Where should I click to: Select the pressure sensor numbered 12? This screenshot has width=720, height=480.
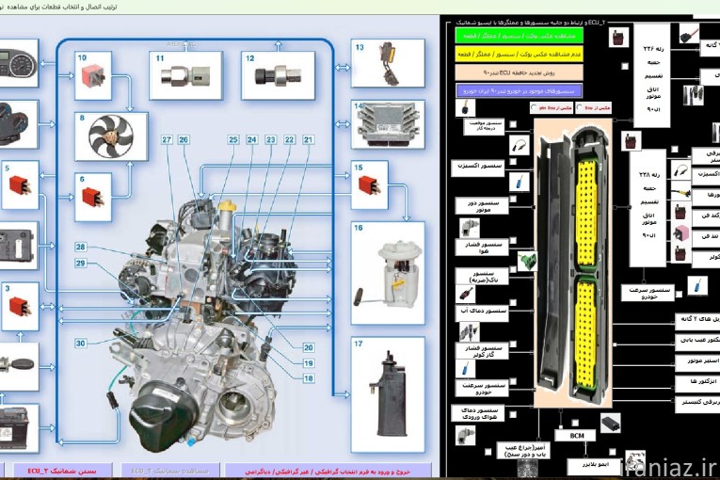point(279,76)
